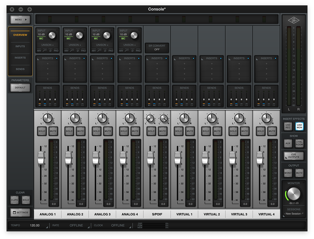Clear all SOLO states
Image resolution: width=314 pixels, height=239 pixels.
[26, 200]
